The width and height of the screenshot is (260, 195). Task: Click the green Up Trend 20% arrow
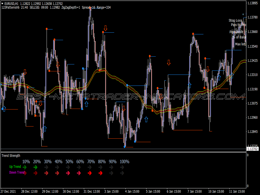click(x=36, y=167)
